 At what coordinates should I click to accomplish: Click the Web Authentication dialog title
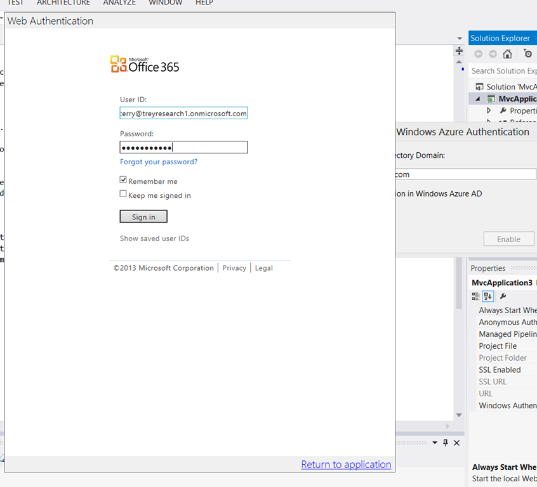[50, 21]
